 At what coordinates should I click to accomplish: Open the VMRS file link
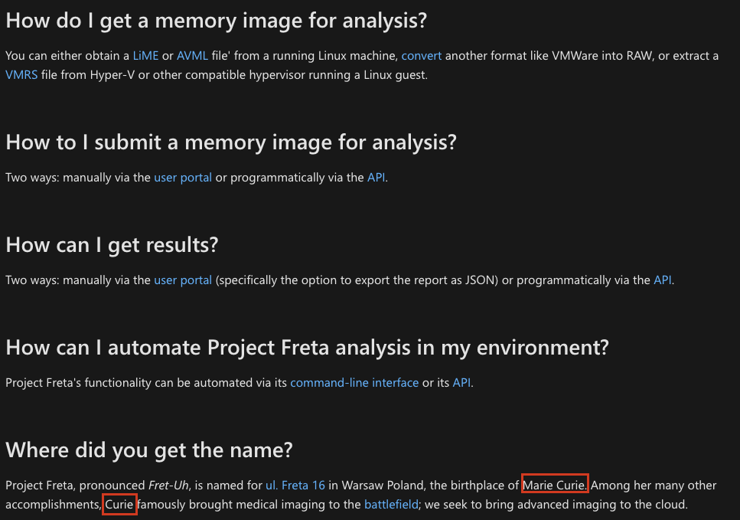[21, 74]
